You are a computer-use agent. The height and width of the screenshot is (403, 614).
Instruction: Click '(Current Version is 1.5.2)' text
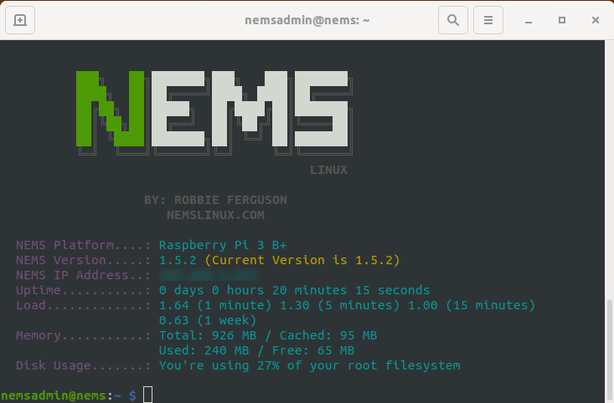click(302, 260)
